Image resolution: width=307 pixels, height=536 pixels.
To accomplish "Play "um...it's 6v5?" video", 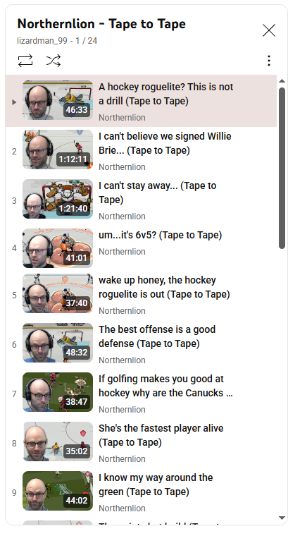I will [x=160, y=235].
